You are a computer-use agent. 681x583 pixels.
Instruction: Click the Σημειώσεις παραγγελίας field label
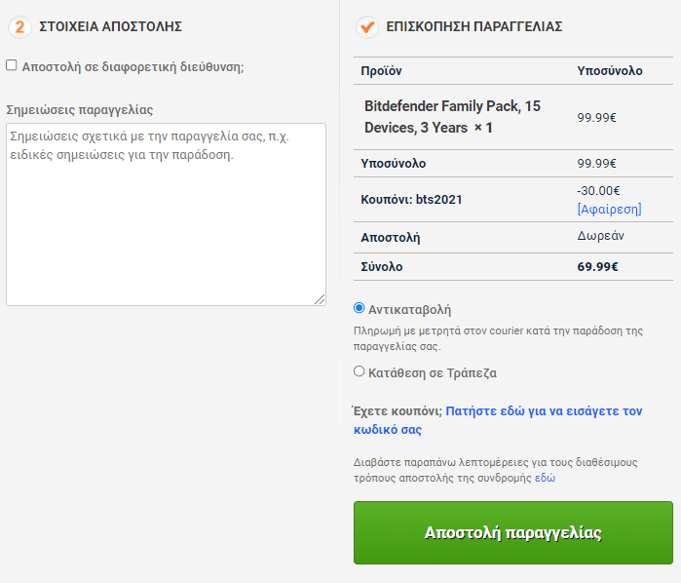click(x=80, y=109)
